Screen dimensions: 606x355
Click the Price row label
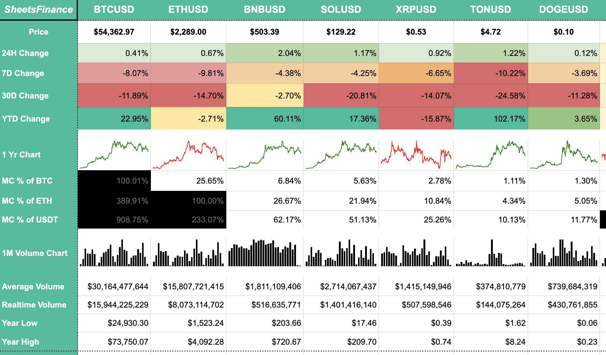[38, 32]
